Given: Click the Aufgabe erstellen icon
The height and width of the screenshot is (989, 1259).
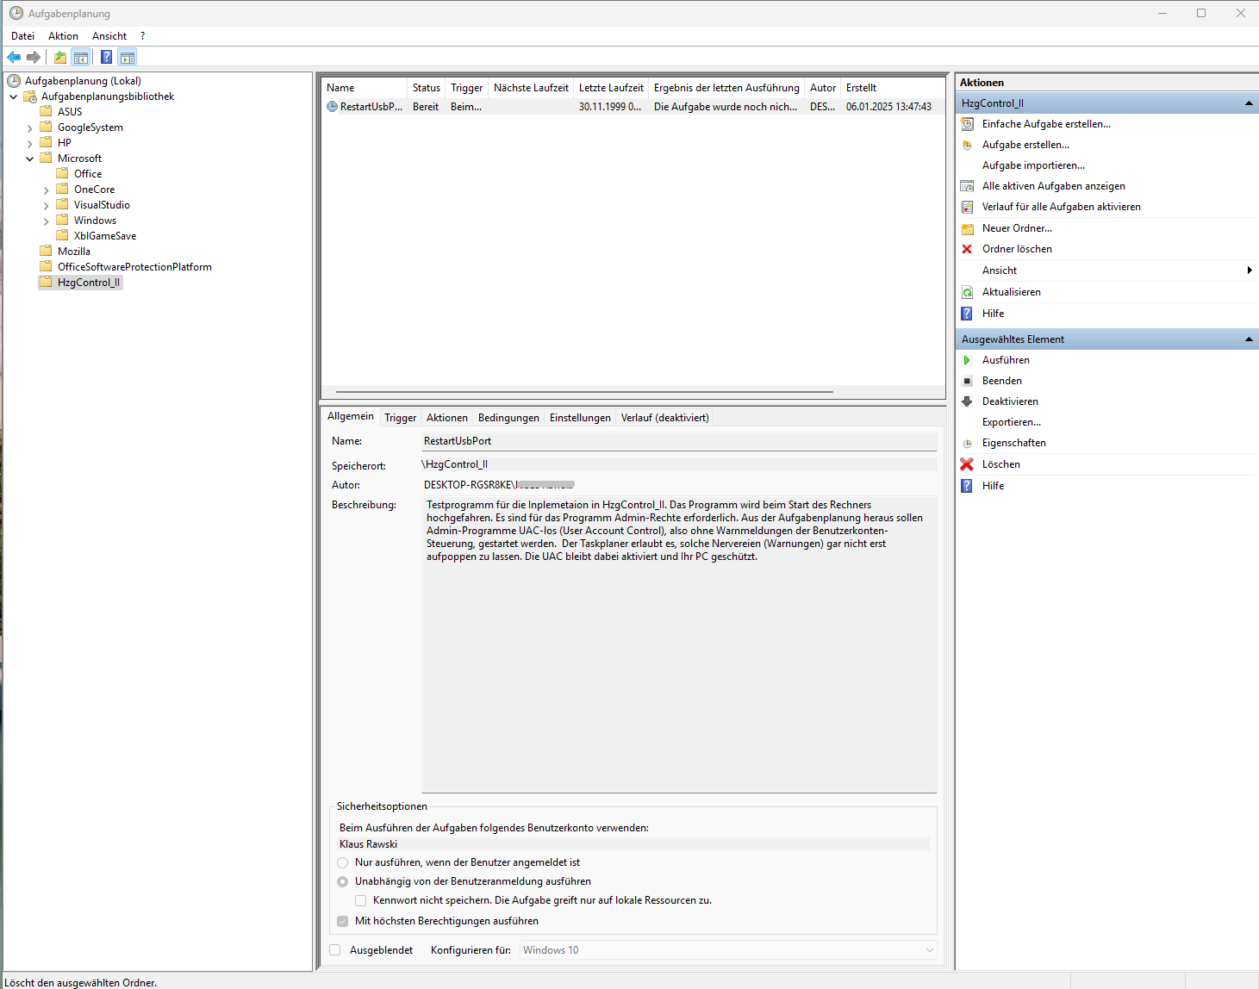Looking at the screenshot, I should 967,145.
